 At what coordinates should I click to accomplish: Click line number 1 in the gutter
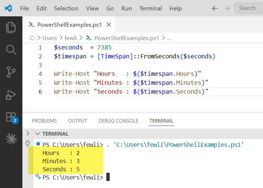[40, 48]
